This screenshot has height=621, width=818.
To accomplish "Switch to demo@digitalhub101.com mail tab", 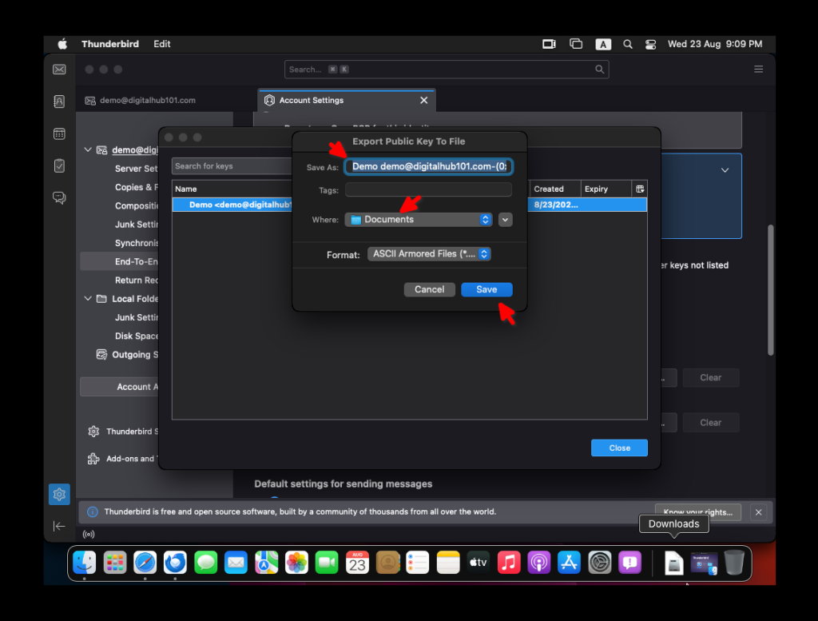I will pos(148,100).
